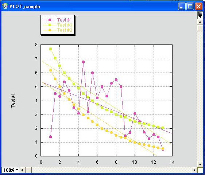Maximize the PLOT_sample window

(190, 7)
